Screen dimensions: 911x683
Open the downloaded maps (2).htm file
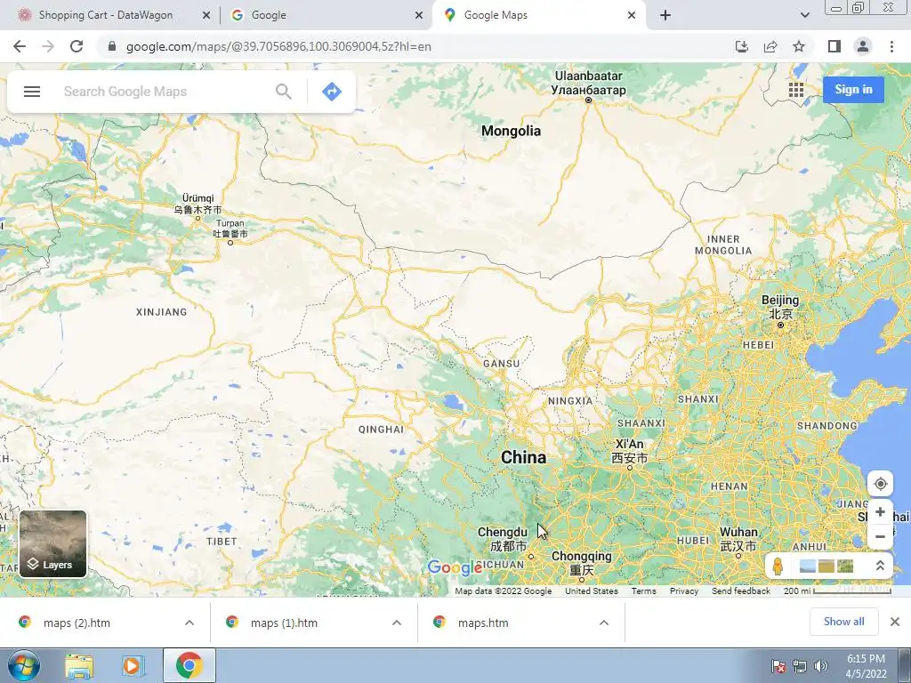(77, 623)
